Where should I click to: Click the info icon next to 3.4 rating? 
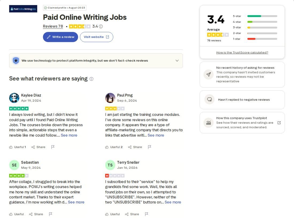(x=101, y=26)
